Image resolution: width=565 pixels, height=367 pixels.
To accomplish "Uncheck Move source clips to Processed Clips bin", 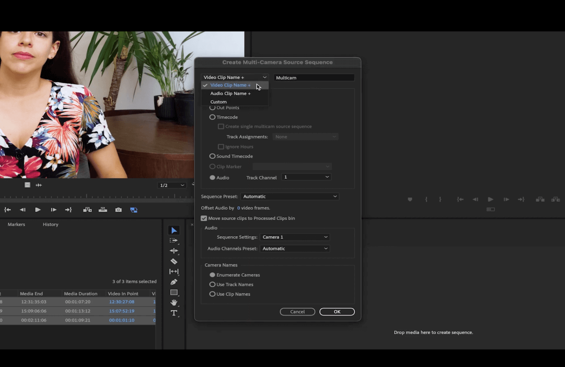I will [x=204, y=218].
